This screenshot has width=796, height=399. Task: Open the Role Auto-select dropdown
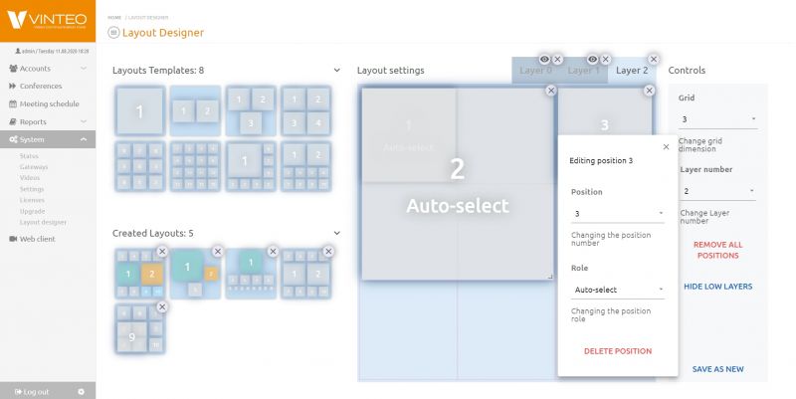tap(618, 290)
